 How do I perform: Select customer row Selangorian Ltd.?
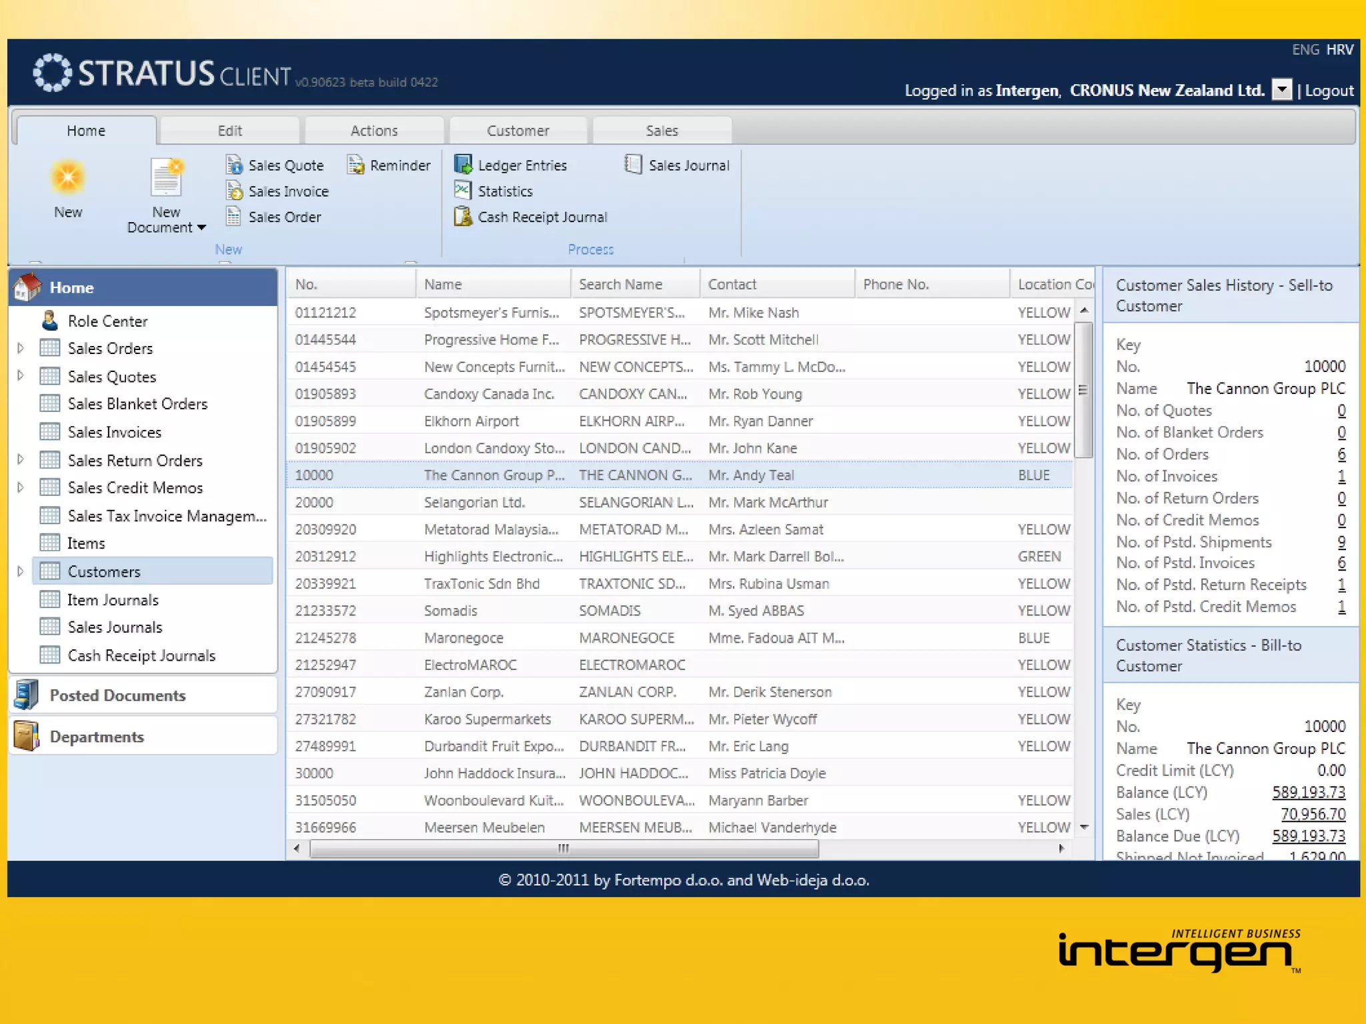point(680,503)
